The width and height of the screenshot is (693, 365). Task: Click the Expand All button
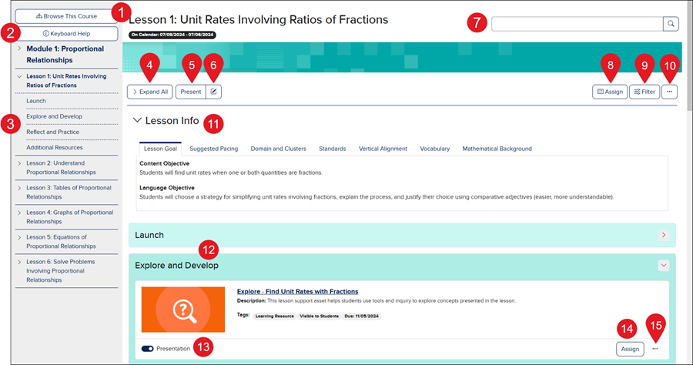pos(150,92)
